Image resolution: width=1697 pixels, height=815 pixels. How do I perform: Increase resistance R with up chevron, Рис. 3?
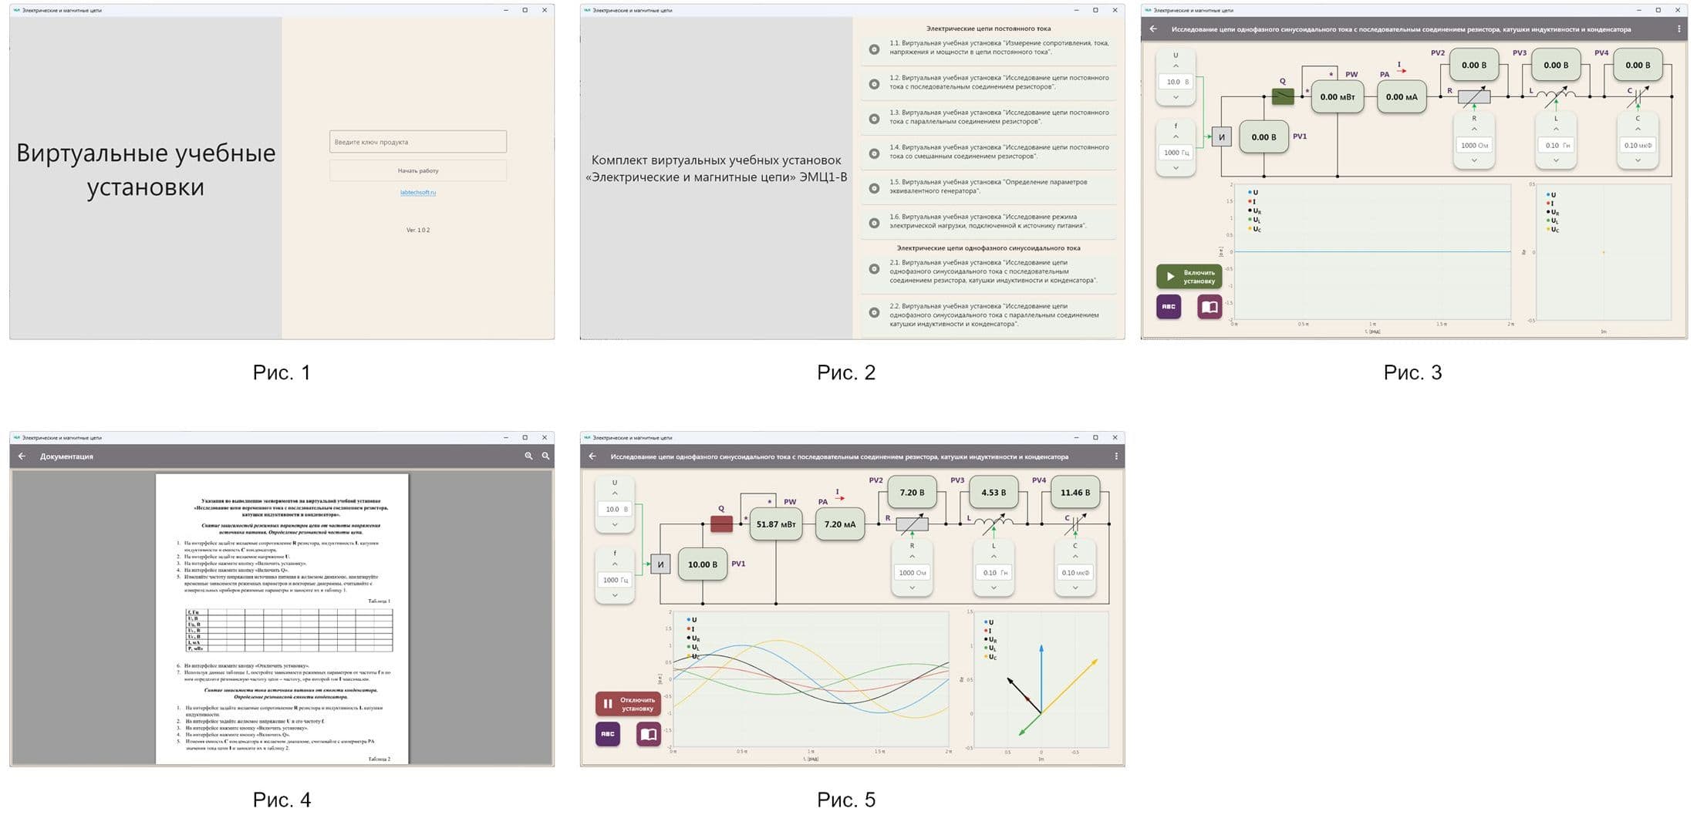click(1474, 130)
